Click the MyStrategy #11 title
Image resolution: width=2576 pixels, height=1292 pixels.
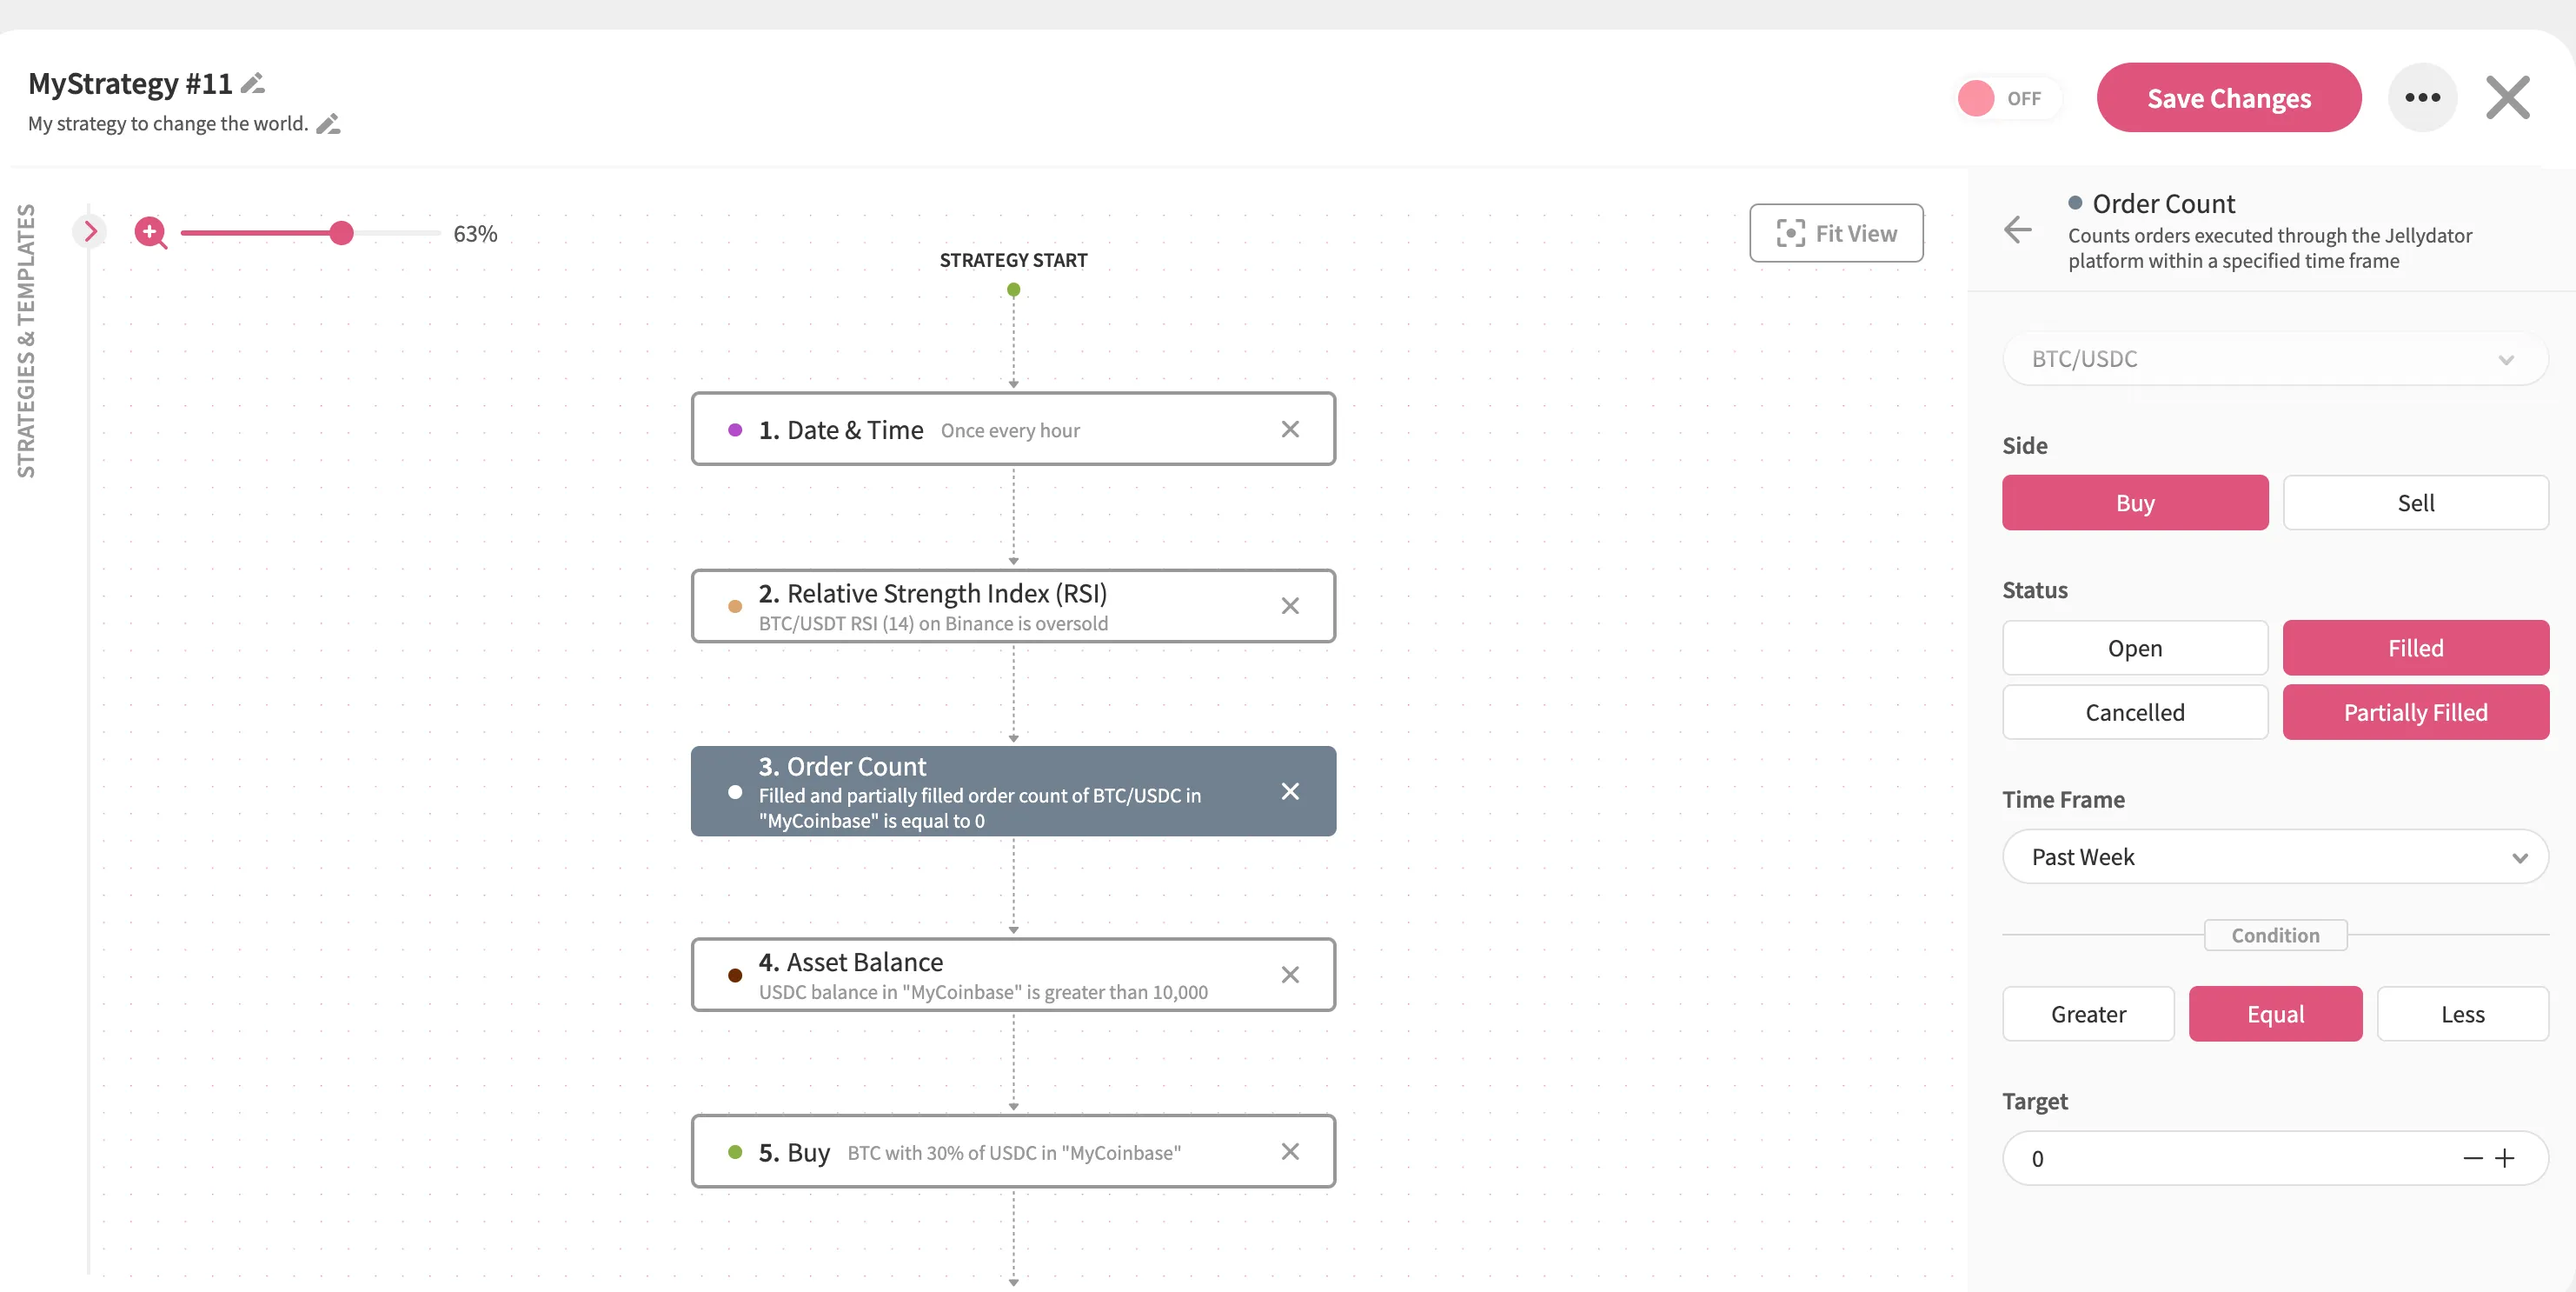coord(130,83)
